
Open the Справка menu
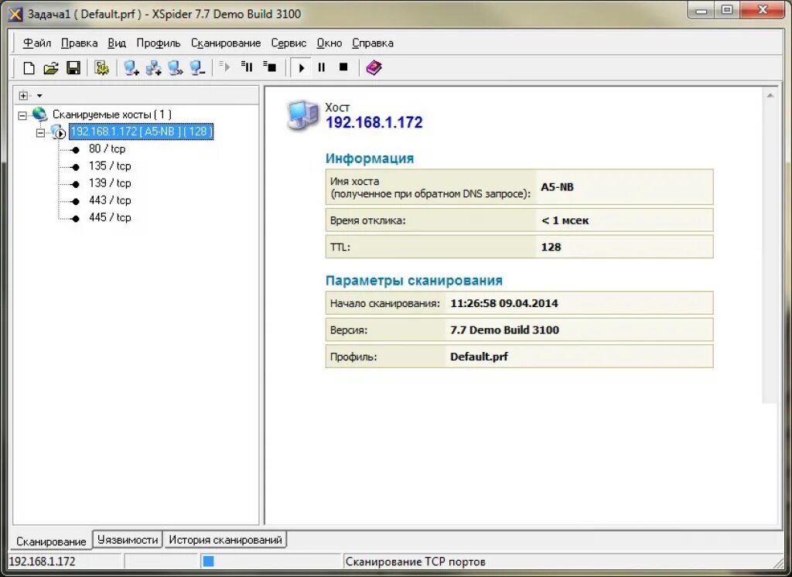click(x=373, y=43)
